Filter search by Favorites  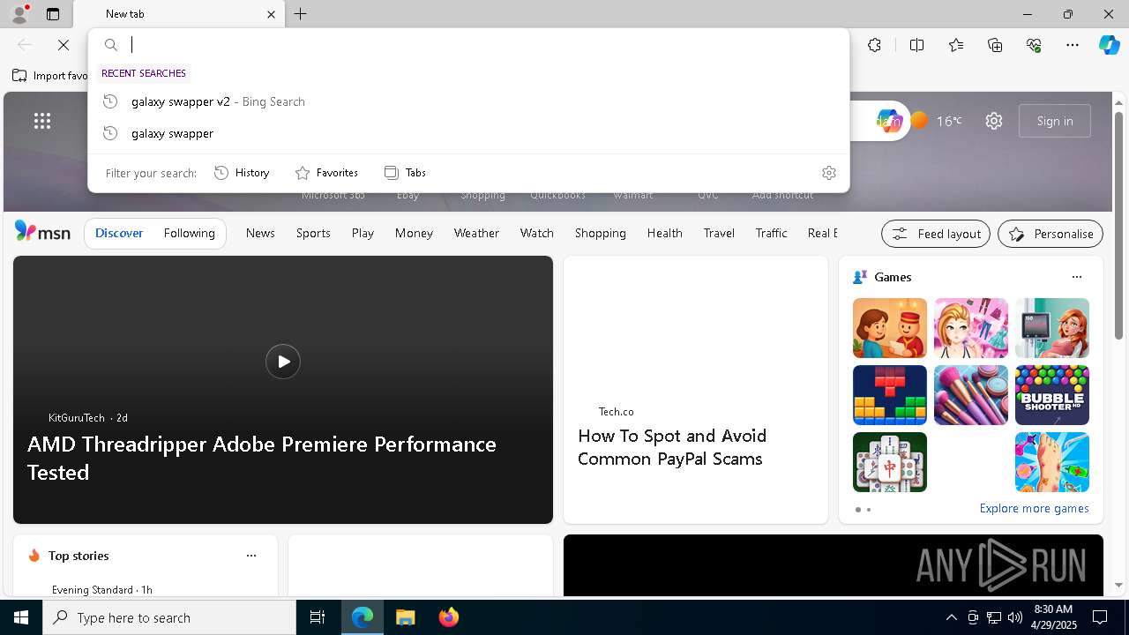click(327, 173)
